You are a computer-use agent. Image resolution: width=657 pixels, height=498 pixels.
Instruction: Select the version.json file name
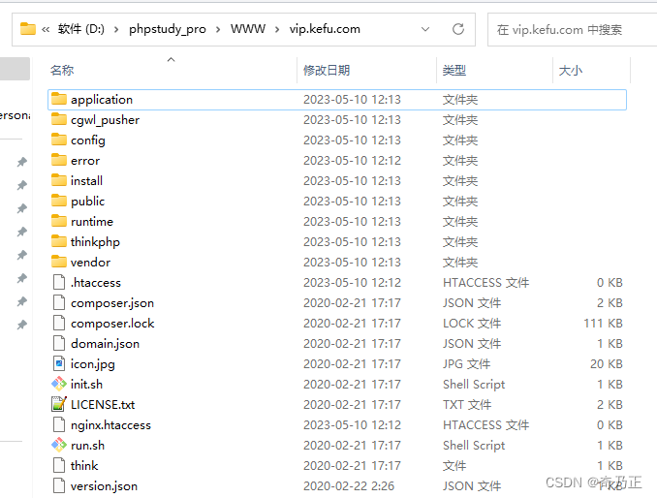(x=104, y=486)
